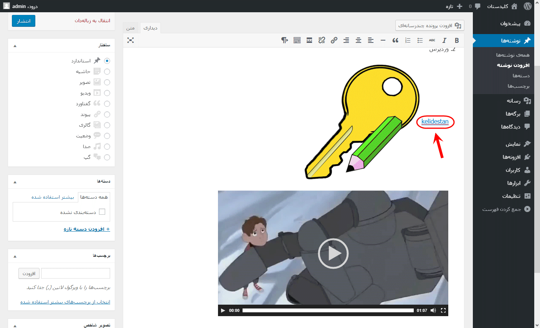The height and width of the screenshot is (328, 540).
Task: Click the tags input field
Action: click(76, 273)
